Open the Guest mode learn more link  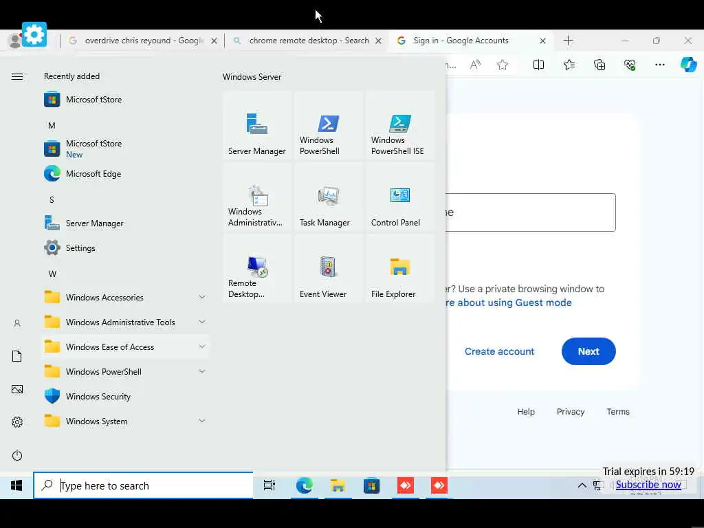point(509,302)
